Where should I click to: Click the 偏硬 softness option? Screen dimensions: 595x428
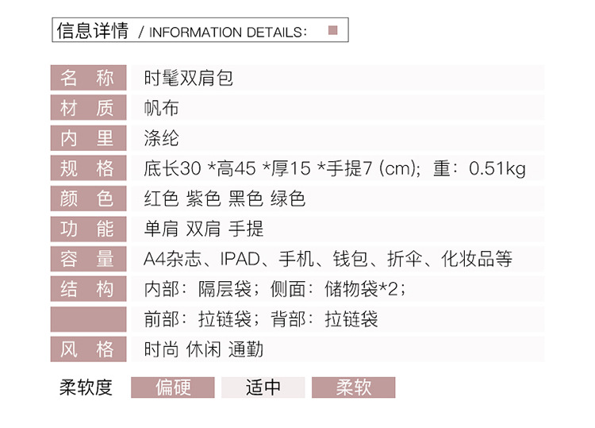coord(172,387)
